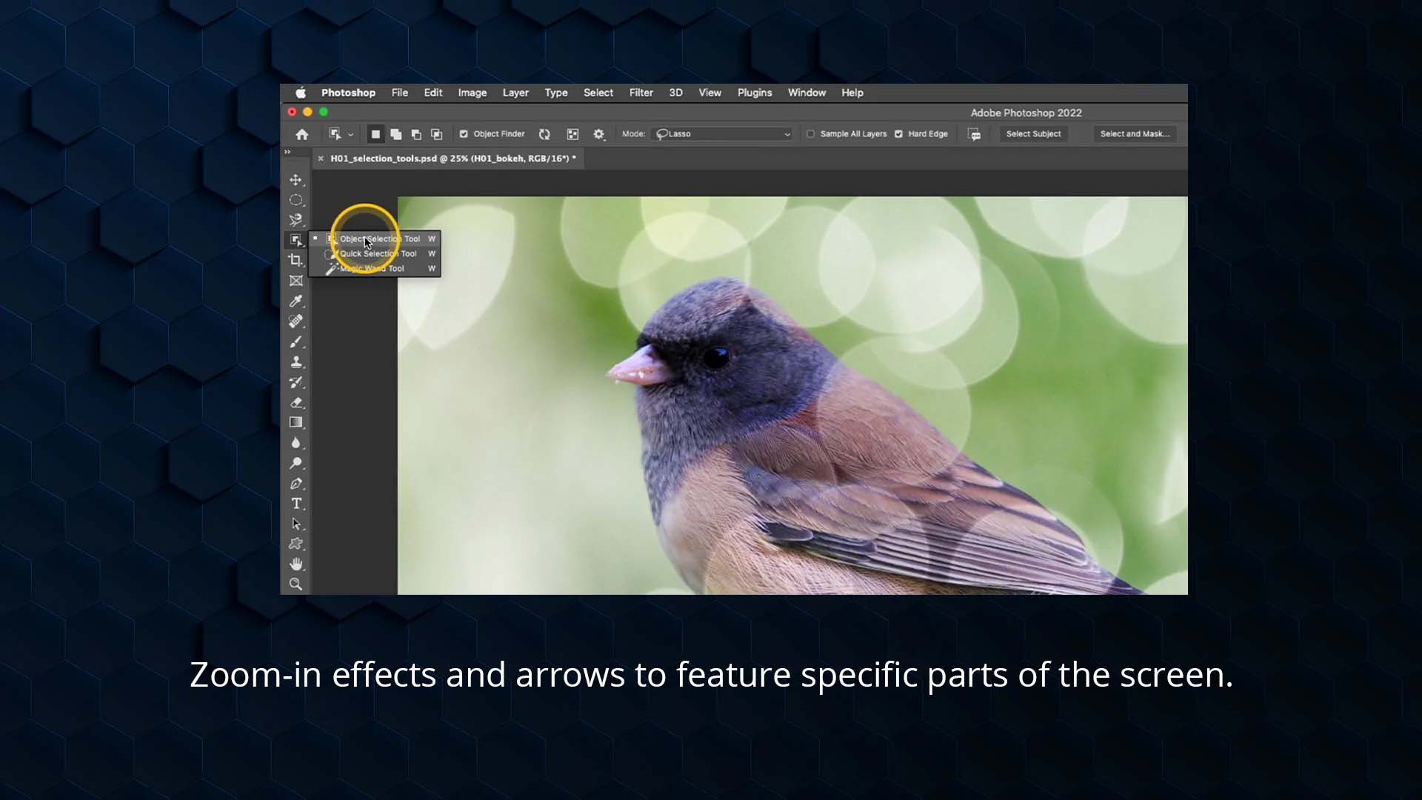1422x800 pixels.
Task: Click Subtract from Selection icon
Action: coord(416,134)
